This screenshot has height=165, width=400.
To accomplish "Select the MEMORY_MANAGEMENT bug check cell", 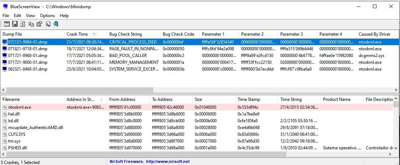I will point(134,62).
